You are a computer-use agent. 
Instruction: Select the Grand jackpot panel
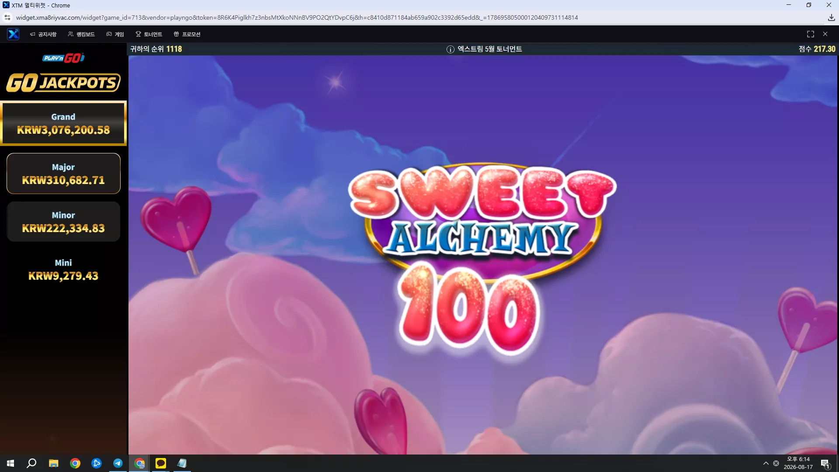pos(63,123)
